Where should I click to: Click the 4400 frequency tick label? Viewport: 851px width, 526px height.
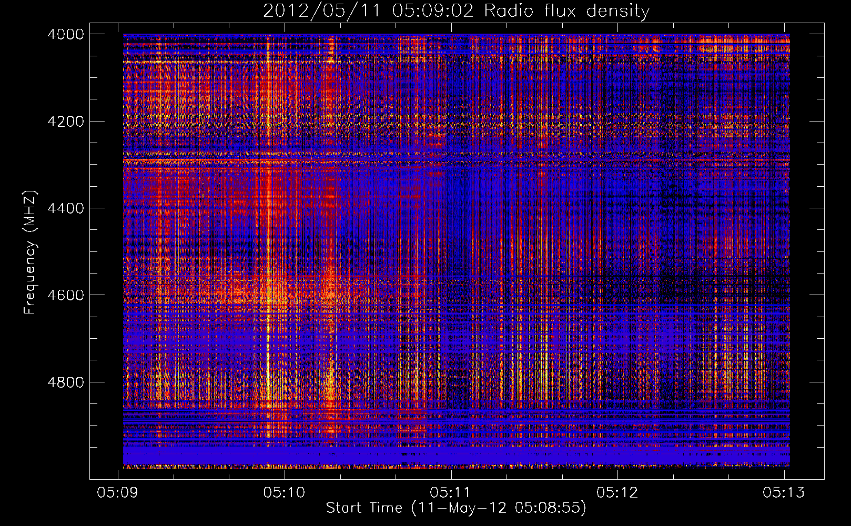tap(66, 208)
